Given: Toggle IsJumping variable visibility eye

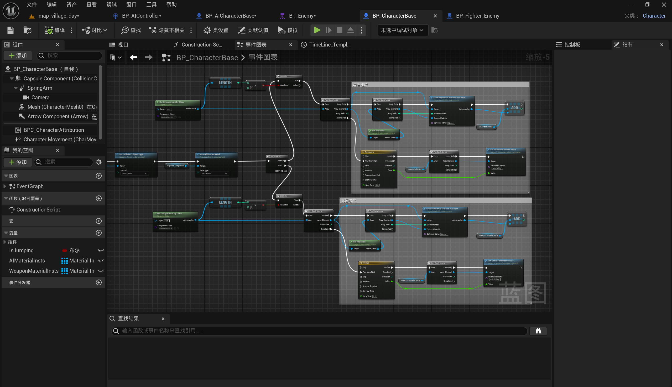Looking at the screenshot, I should pos(101,250).
